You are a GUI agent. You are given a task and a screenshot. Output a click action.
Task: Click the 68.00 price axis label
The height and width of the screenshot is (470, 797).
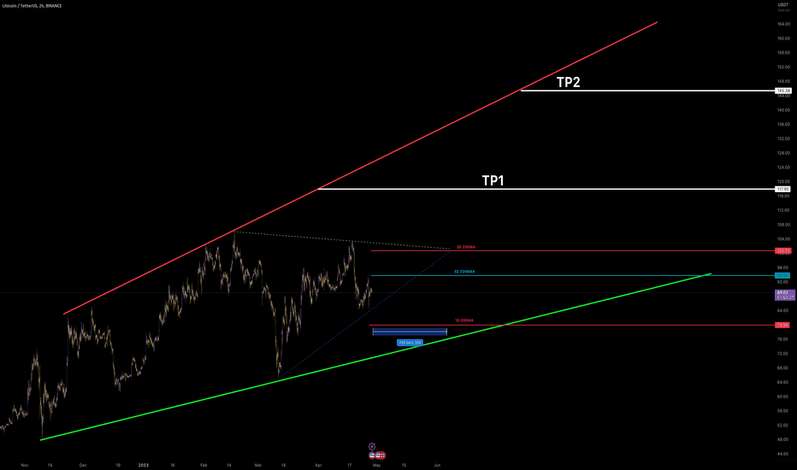point(783,367)
